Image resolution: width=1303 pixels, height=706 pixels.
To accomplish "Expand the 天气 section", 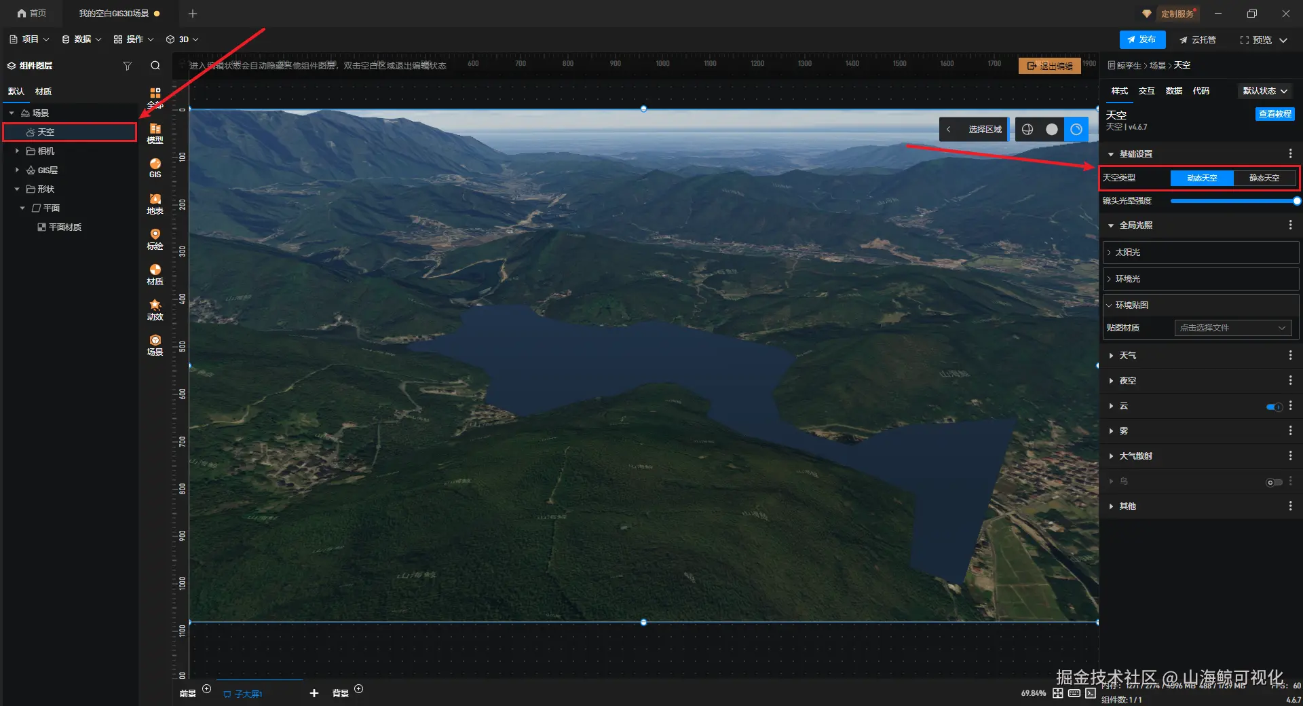I will coord(1111,356).
